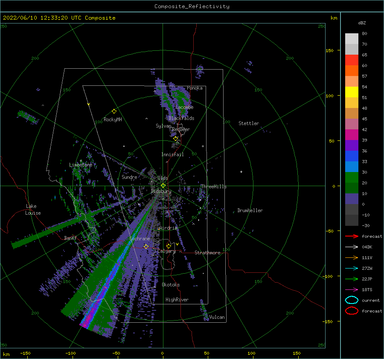Click the RedDeer label

pos(181,129)
